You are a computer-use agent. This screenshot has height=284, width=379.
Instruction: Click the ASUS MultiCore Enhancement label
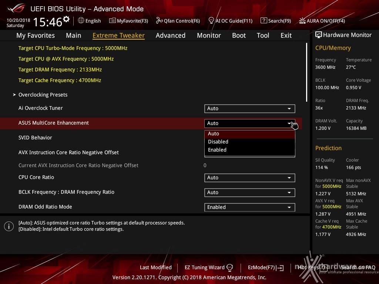point(54,123)
